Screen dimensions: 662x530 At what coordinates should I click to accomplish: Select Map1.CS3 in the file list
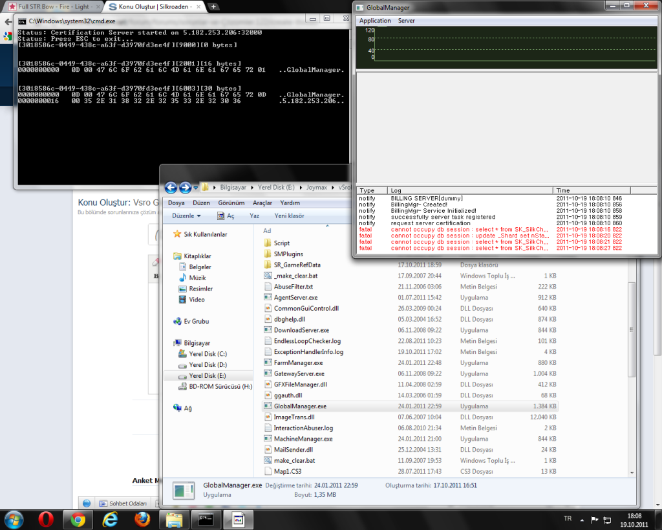(288, 471)
